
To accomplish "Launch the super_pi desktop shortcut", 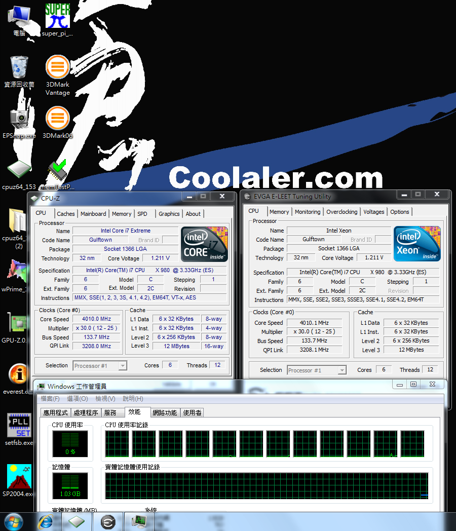I will [x=58, y=19].
